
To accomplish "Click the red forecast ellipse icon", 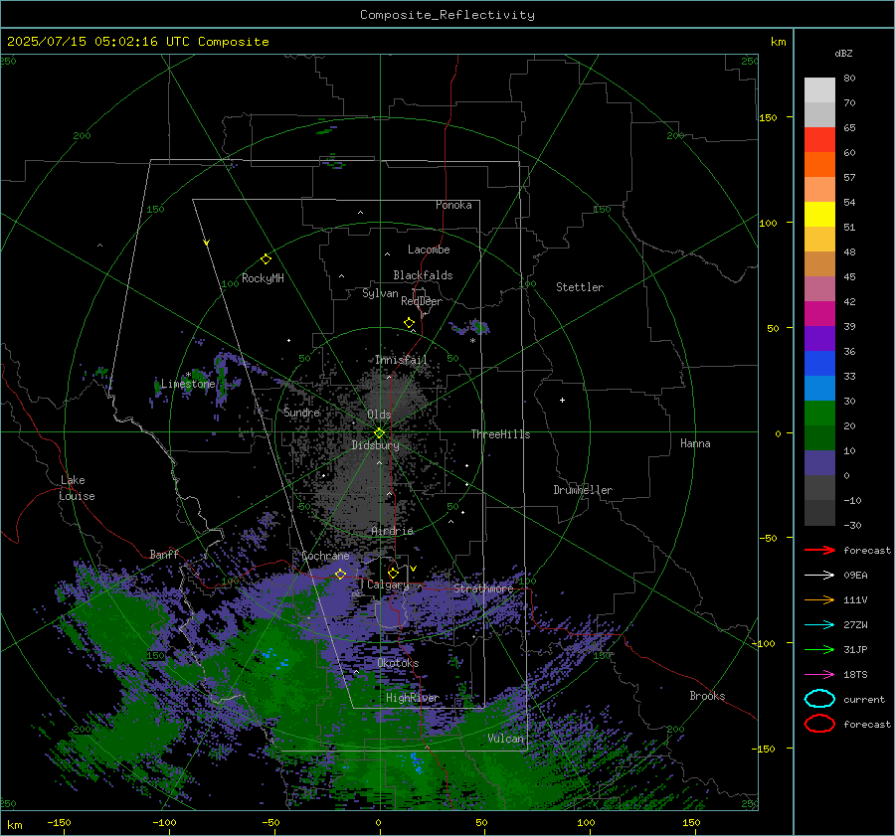I will [819, 724].
